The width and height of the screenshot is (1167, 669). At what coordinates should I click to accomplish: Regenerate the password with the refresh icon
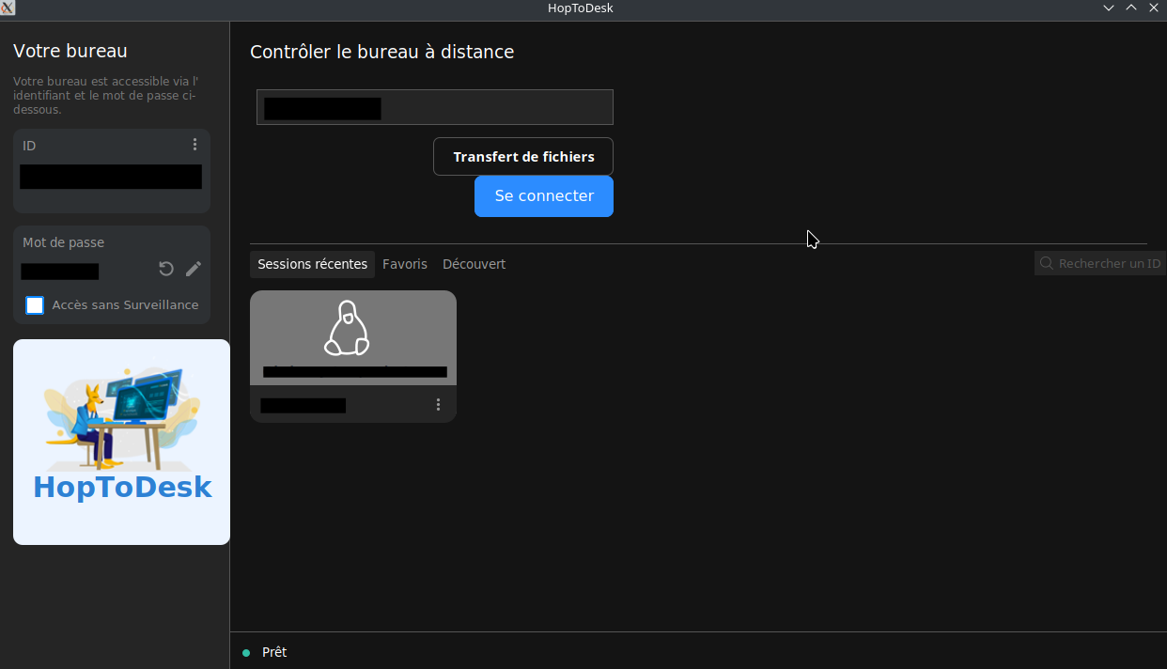pyautogui.click(x=166, y=270)
